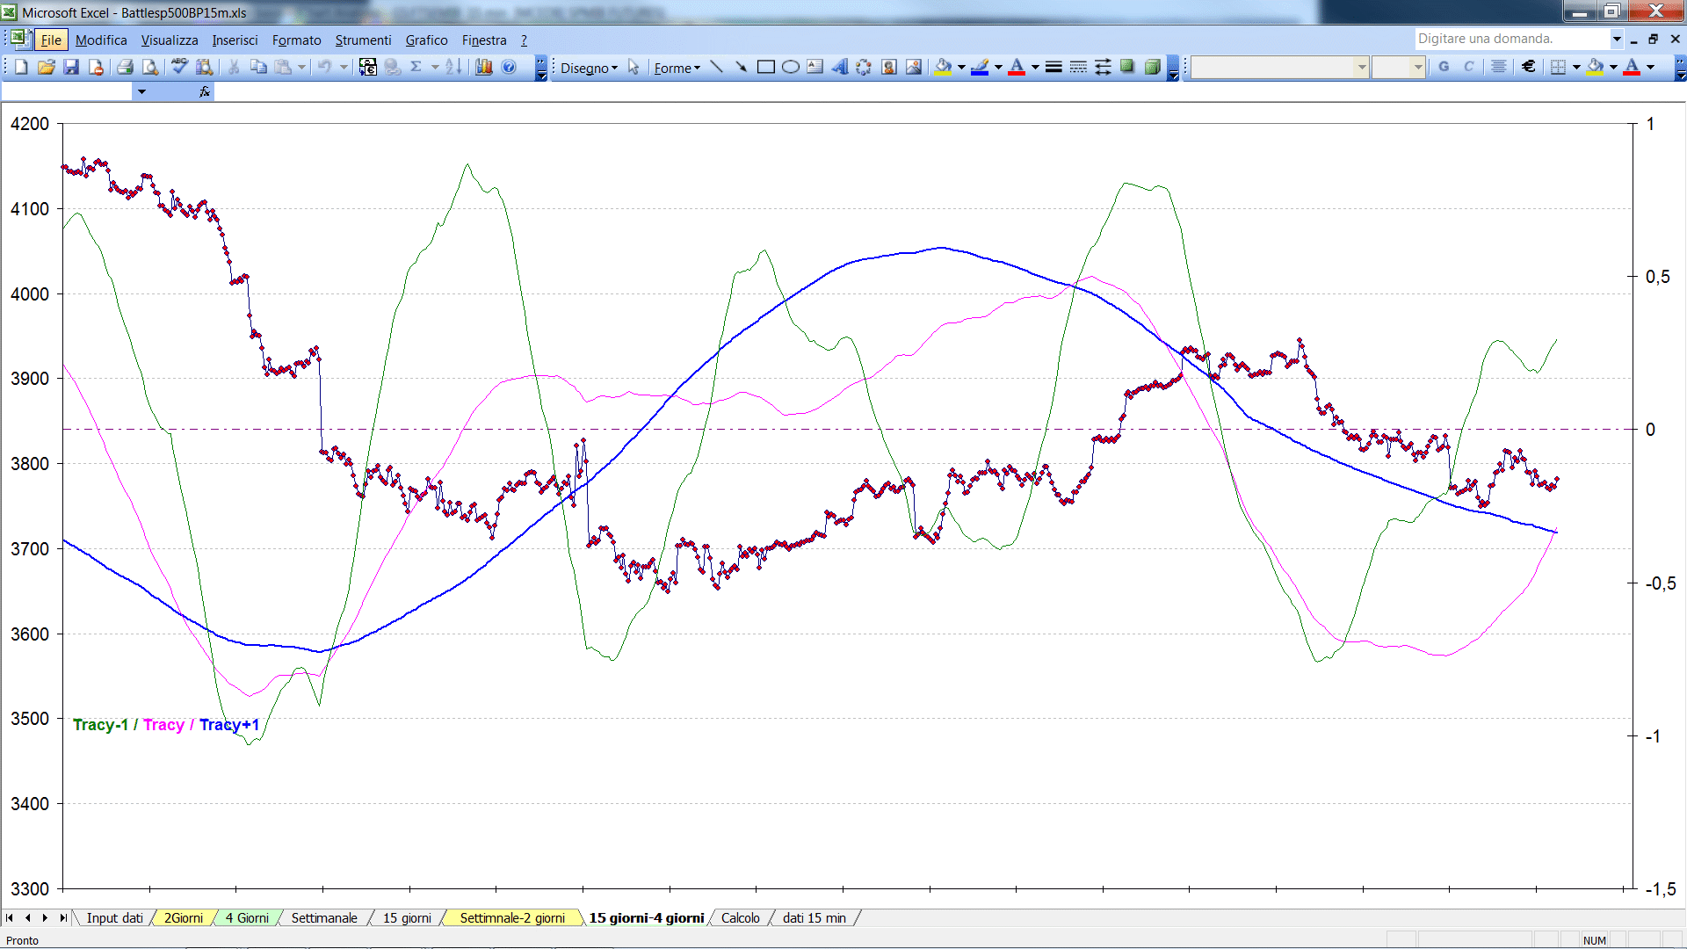Select the Line drawing tool
Viewport: 1687px width, 949px height.
pos(716,67)
